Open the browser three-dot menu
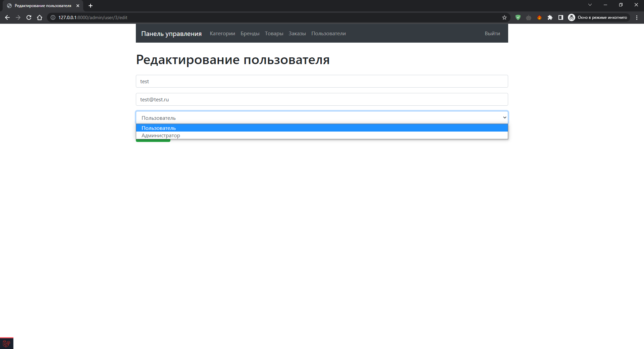Screen dimensions: 644x349 (637, 17)
